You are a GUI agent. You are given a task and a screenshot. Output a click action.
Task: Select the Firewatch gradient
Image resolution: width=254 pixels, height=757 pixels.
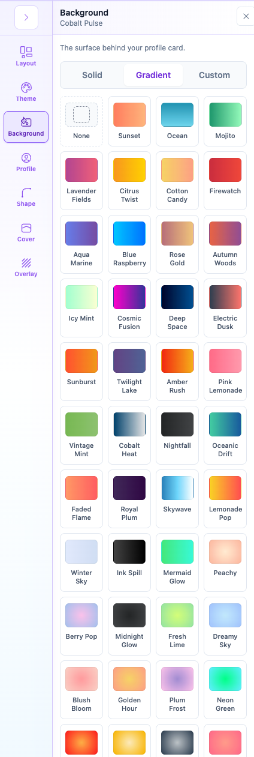click(225, 181)
